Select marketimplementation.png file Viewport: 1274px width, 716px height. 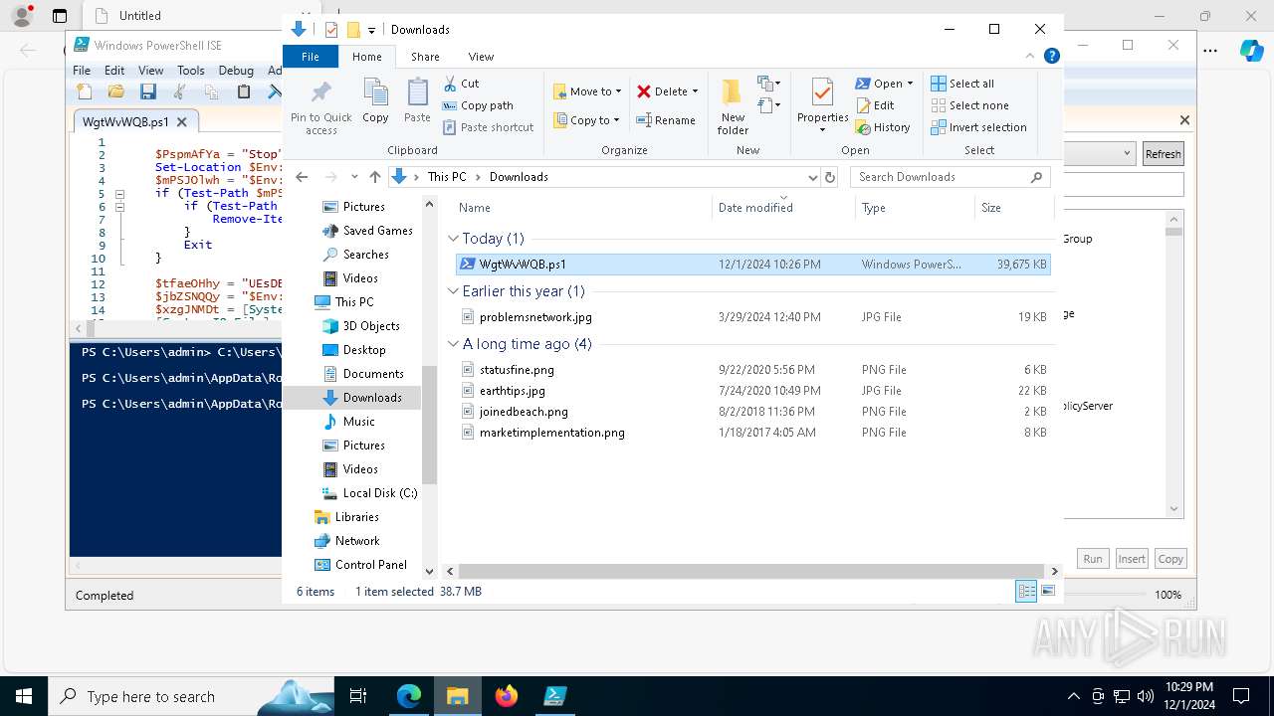click(551, 433)
